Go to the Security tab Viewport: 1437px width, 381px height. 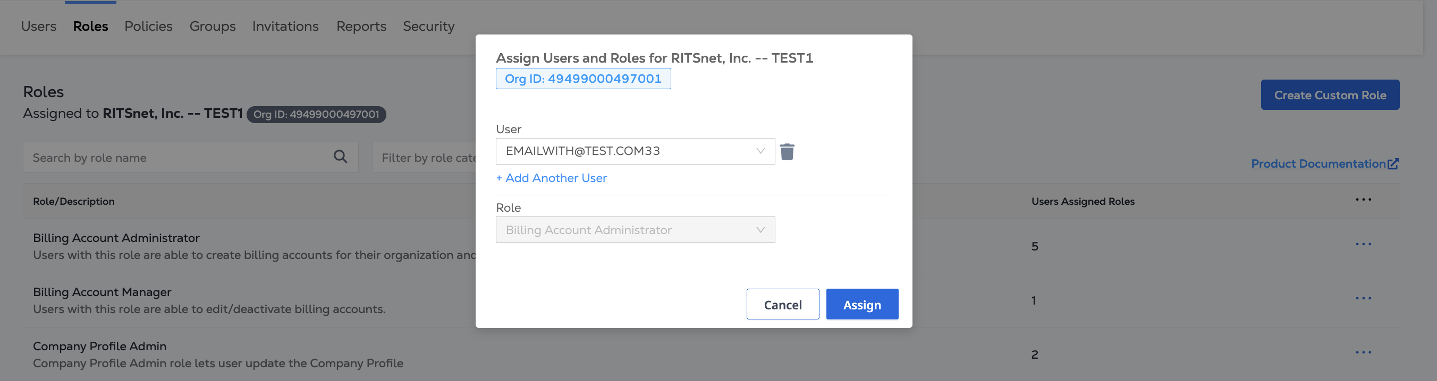pyautogui.click(x=428, y=26)
